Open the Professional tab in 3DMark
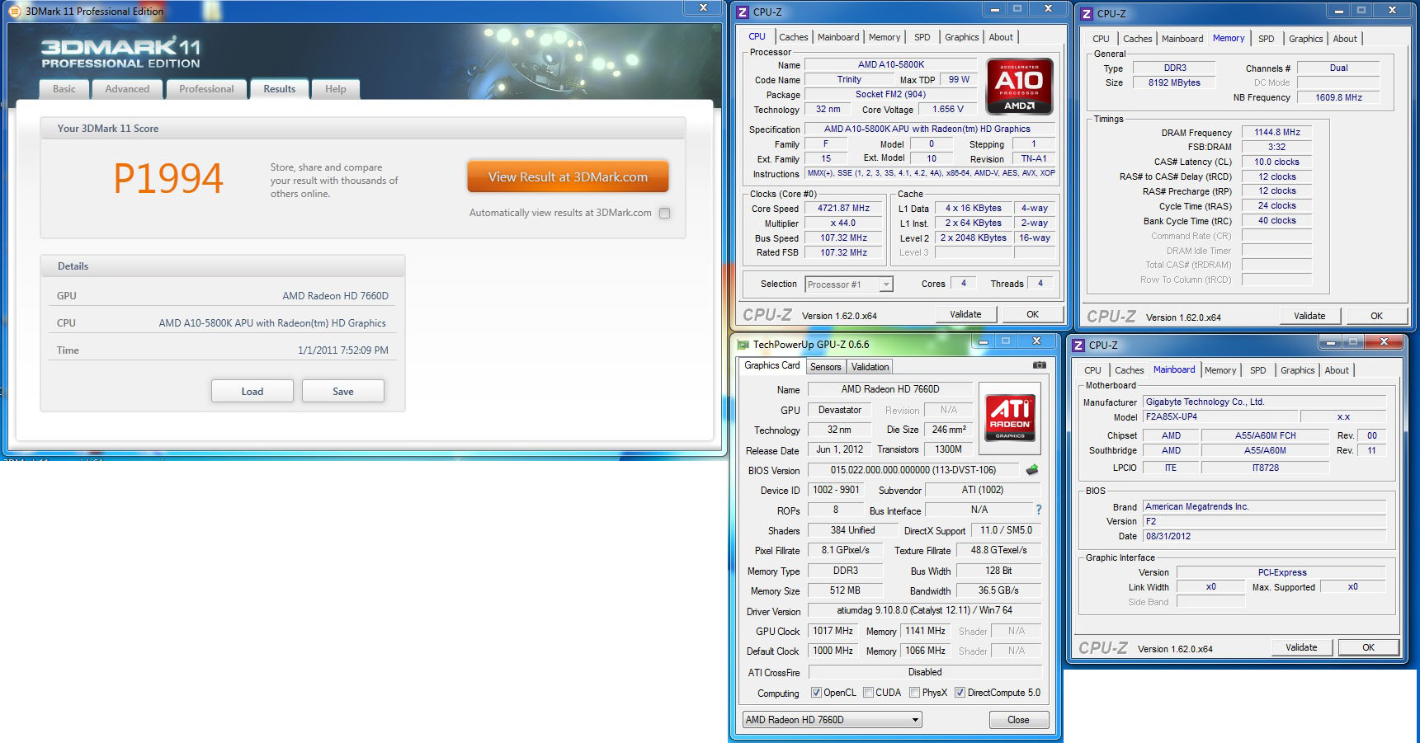Image resolution: width=1420 pixels, height=743 pixels. [206, 89]
